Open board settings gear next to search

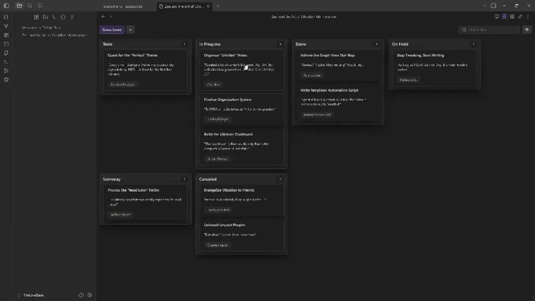click(x=527, y=30)
